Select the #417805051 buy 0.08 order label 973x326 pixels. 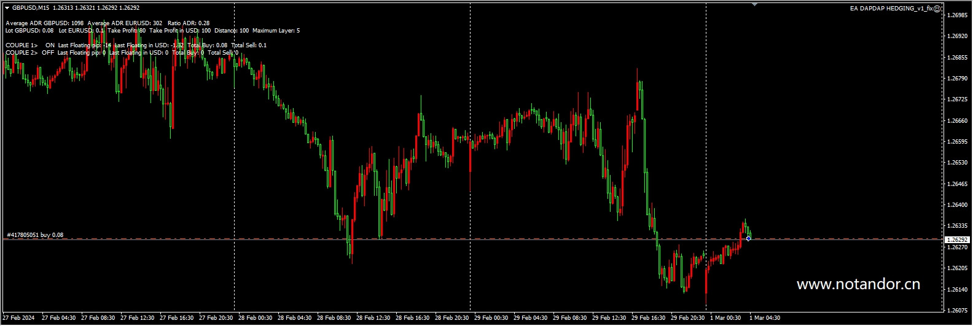point(35,235)
